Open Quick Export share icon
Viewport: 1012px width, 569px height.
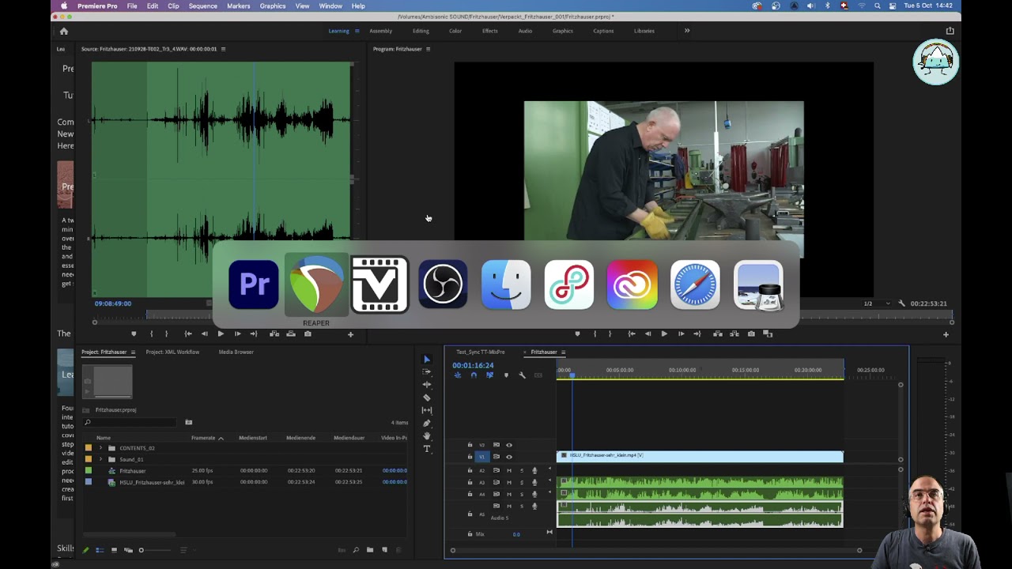coord(950,31)
